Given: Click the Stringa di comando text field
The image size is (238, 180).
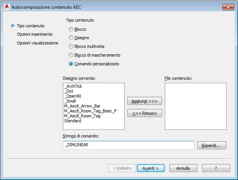Looking at the screenshot, I should click(x=129, y=145).
